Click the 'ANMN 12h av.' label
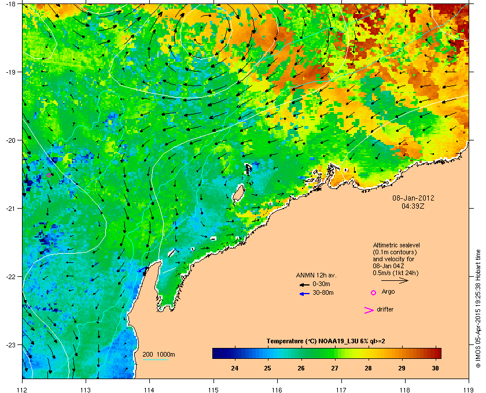 (x=316, y=275)
